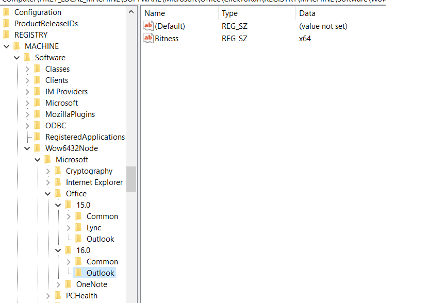Expand the OneNote key
This screenshot has height=303, width=429.
click(x=58, y=284)
